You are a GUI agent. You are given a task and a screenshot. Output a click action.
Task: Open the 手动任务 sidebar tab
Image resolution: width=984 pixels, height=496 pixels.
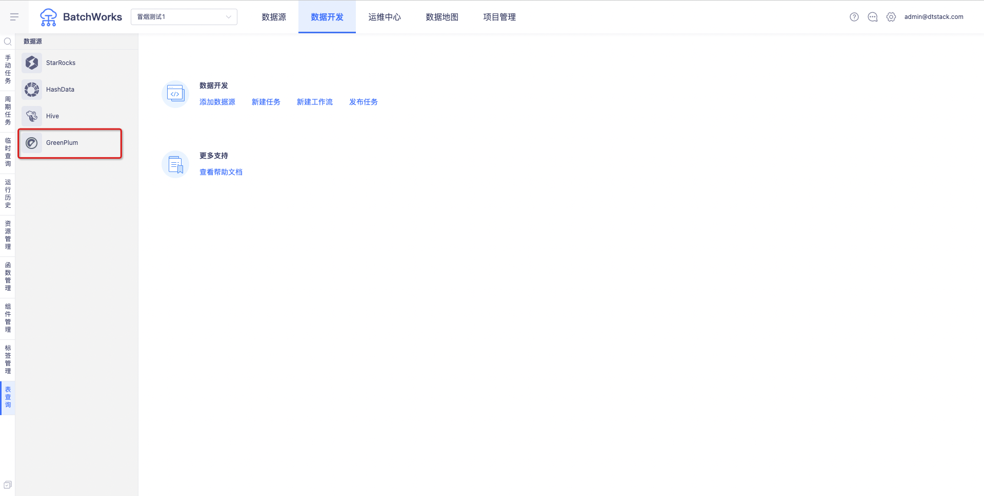[8, 69]
